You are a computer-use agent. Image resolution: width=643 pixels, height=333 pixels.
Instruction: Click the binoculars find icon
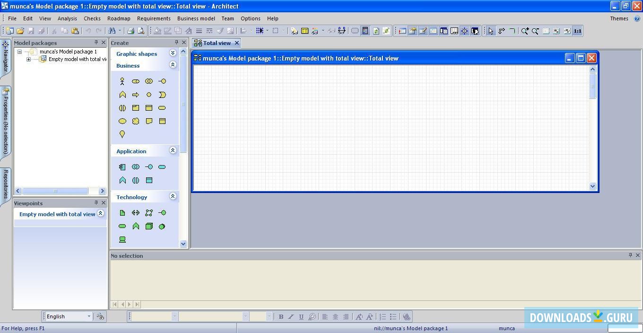[113, 31]
